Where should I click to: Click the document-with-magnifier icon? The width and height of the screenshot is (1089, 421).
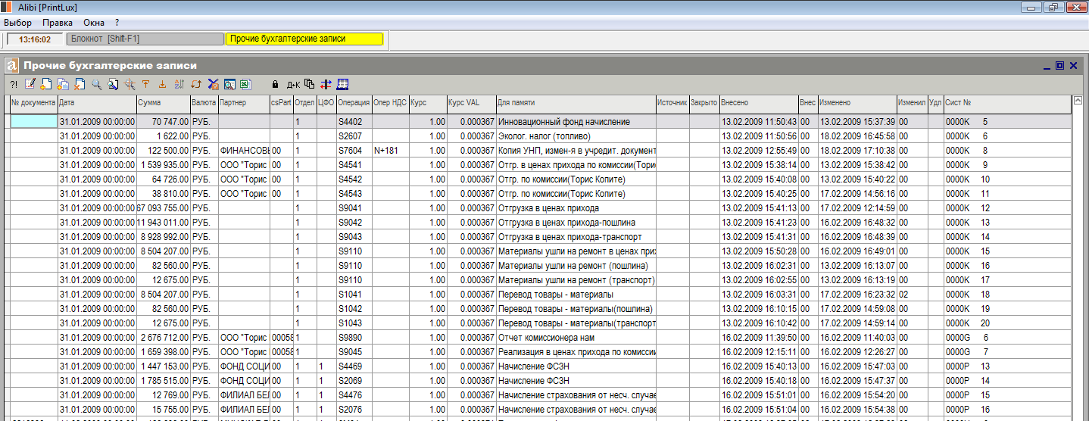(113, 84)
